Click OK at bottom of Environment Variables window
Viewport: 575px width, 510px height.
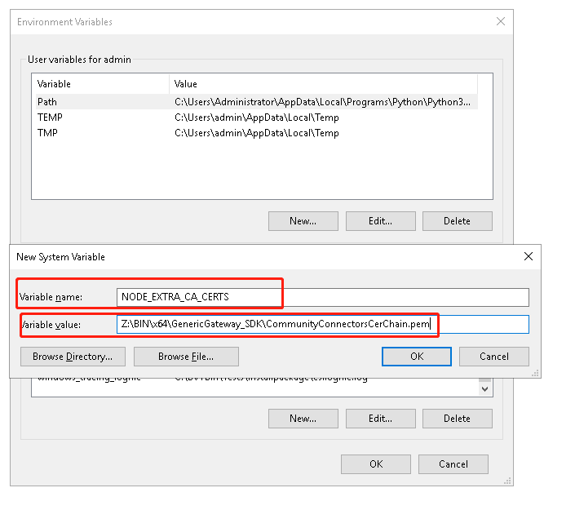(x=375, y=464)
